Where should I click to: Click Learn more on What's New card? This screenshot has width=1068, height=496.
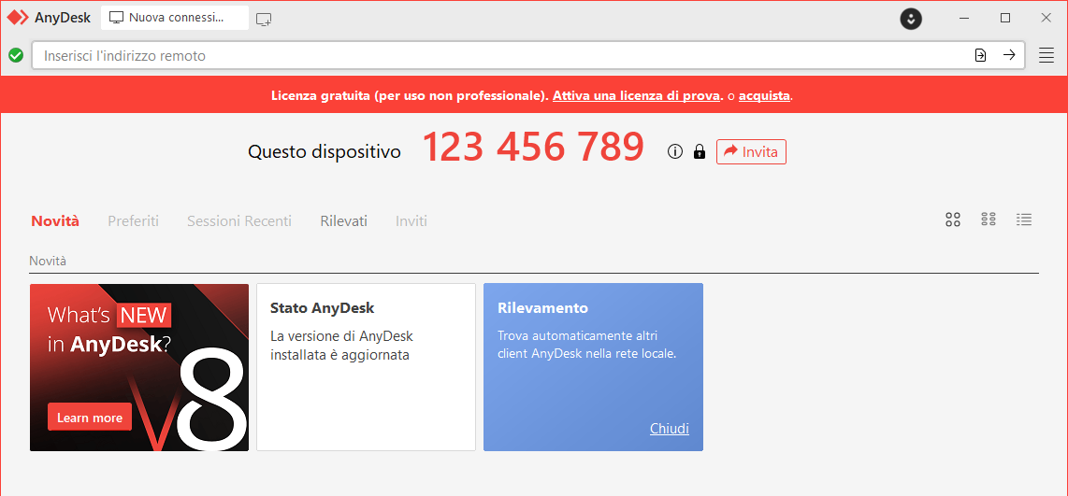89,418
